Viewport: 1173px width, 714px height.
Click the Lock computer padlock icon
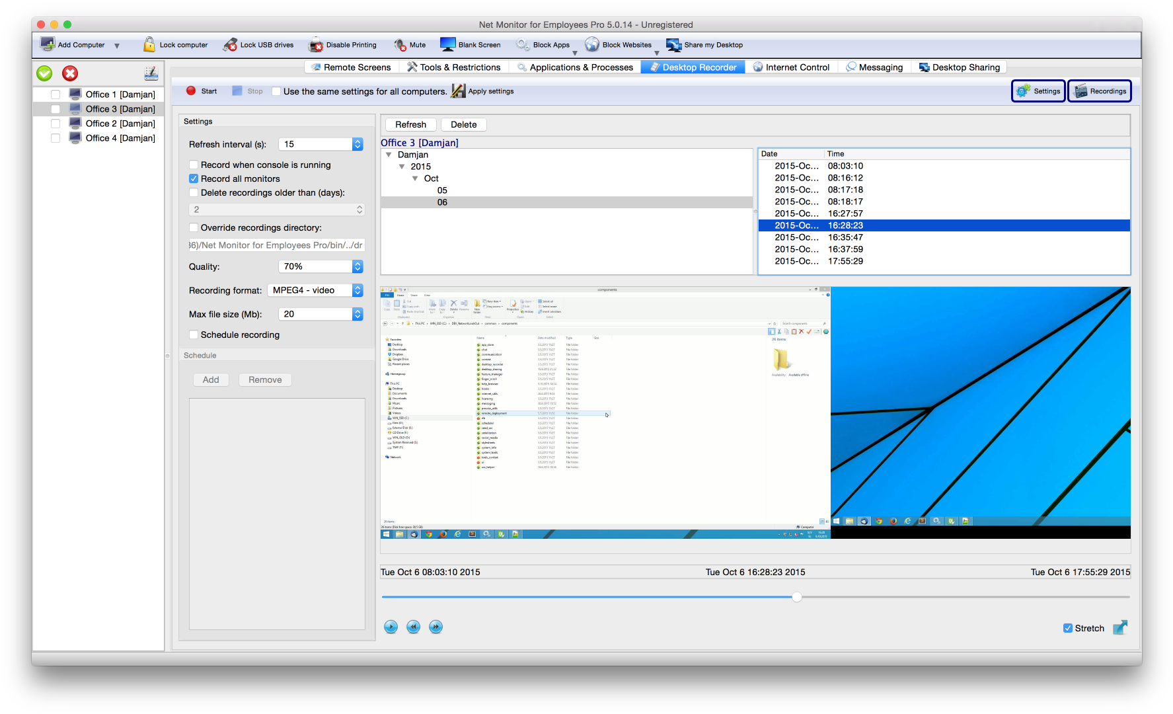pos(149,45)
